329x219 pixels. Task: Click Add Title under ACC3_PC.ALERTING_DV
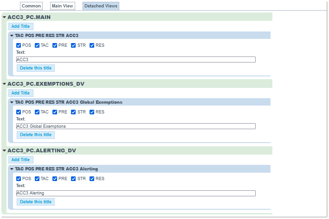point(20,160)
